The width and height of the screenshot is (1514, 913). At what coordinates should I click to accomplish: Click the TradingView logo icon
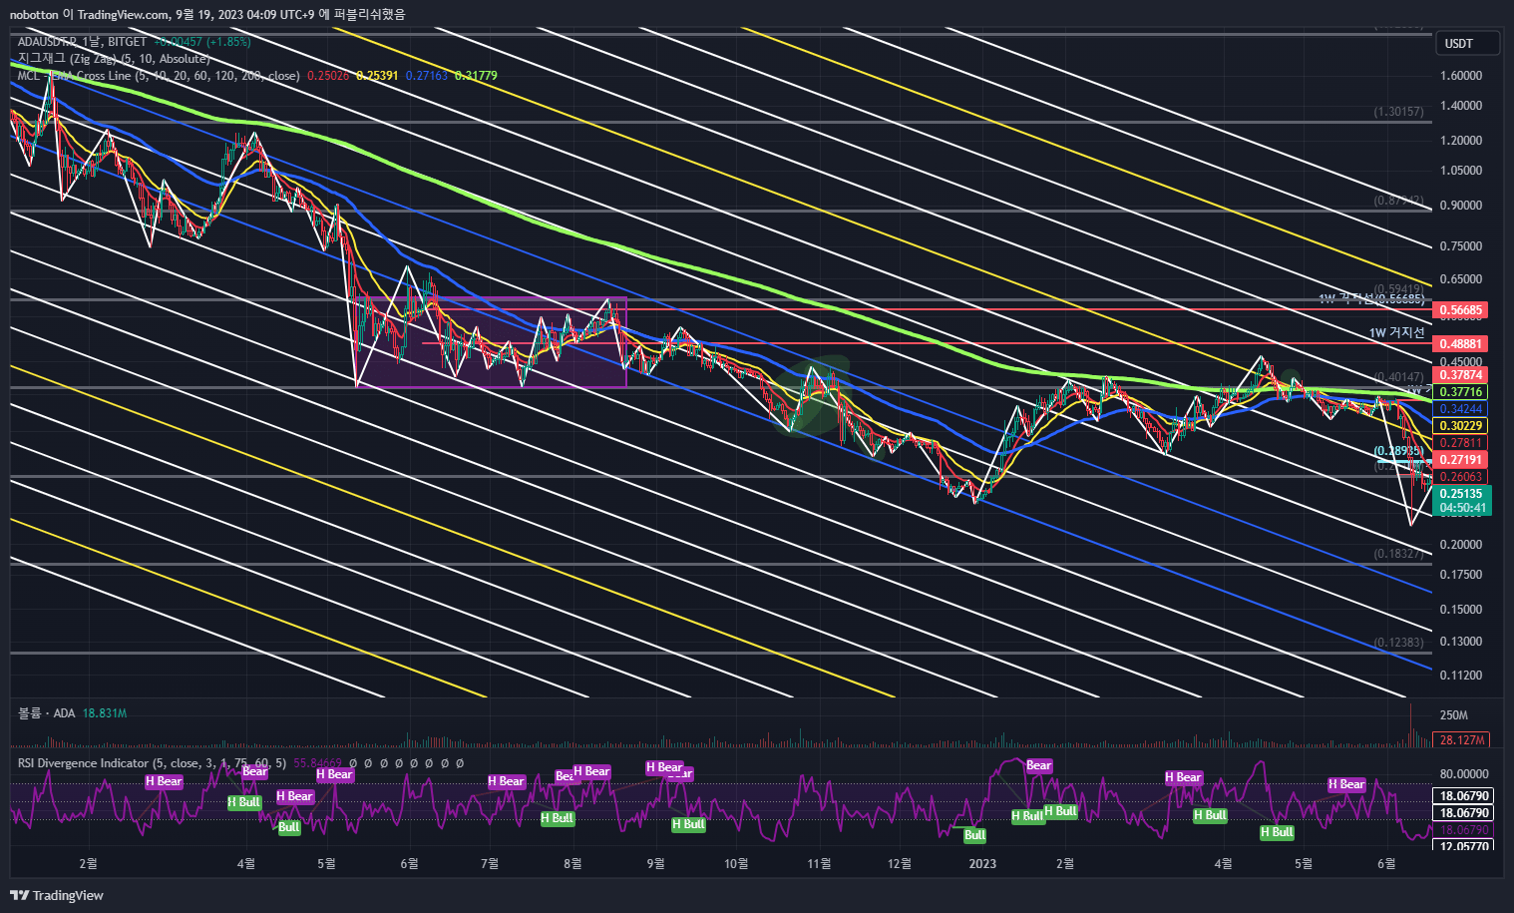[19, 895]
